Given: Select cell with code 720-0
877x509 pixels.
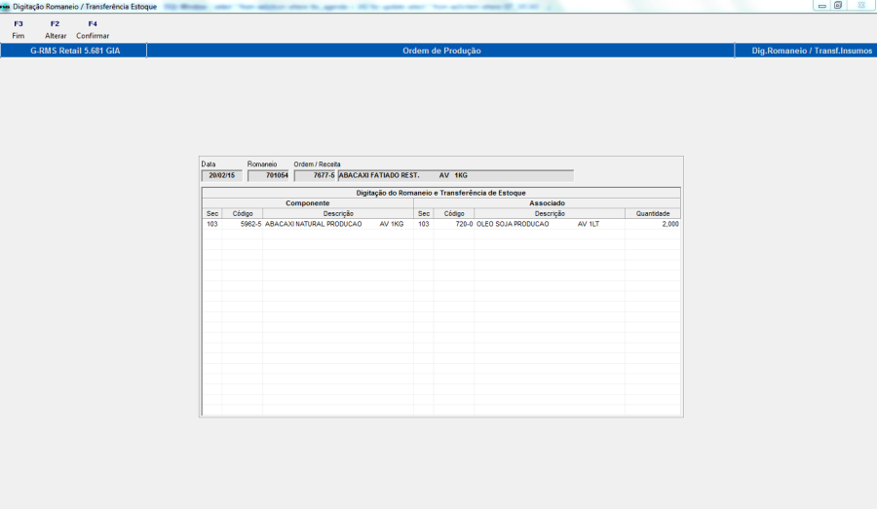Looking at the screenshot, I should (454, 224).
